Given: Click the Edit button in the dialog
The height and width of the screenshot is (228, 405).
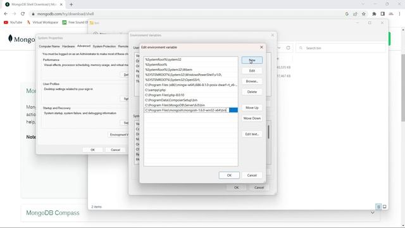Looking at the screenshot, I should 252,70.
